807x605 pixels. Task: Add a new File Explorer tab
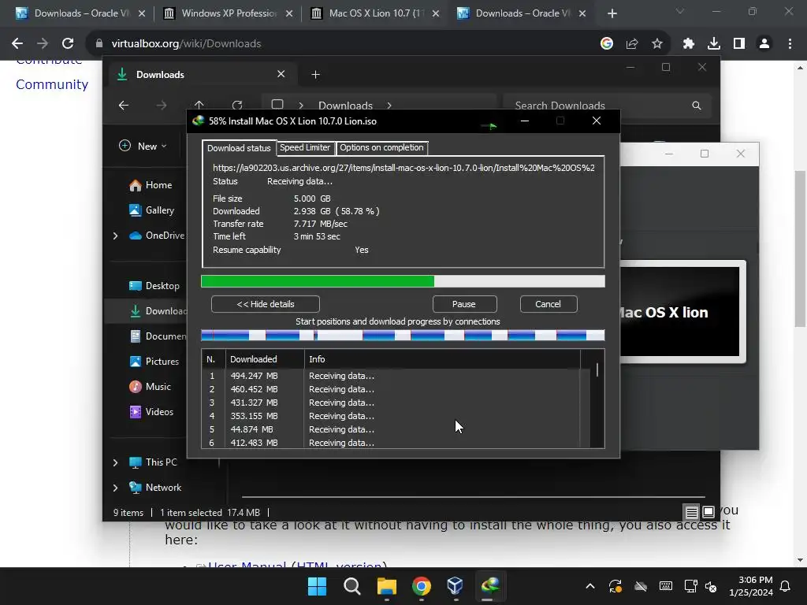pyautogui.click(x=315, y=75)
